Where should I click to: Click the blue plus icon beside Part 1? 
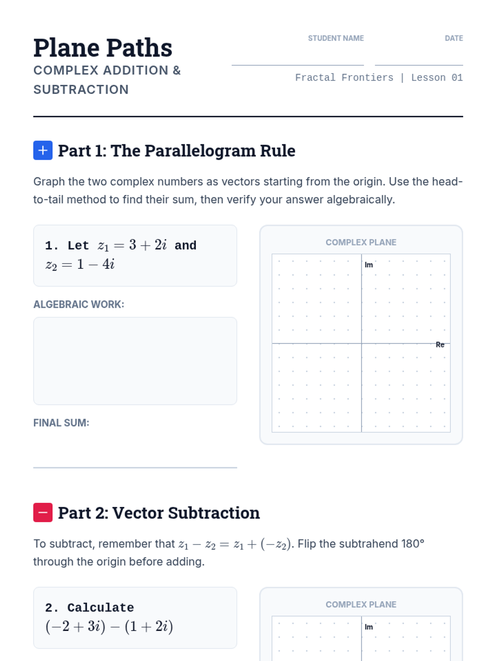coord(43,150)
